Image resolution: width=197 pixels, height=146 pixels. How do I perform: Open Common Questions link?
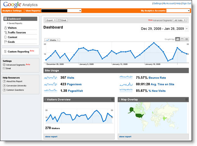[15, 90]
